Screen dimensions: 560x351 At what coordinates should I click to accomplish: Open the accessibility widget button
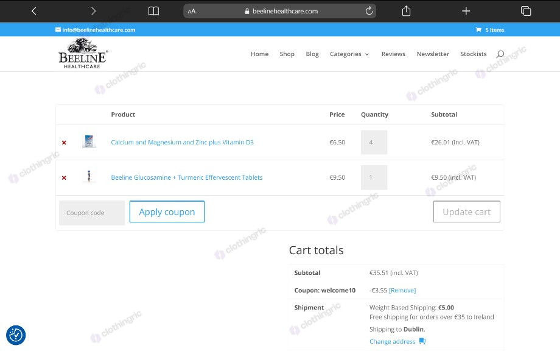point(16,335)
